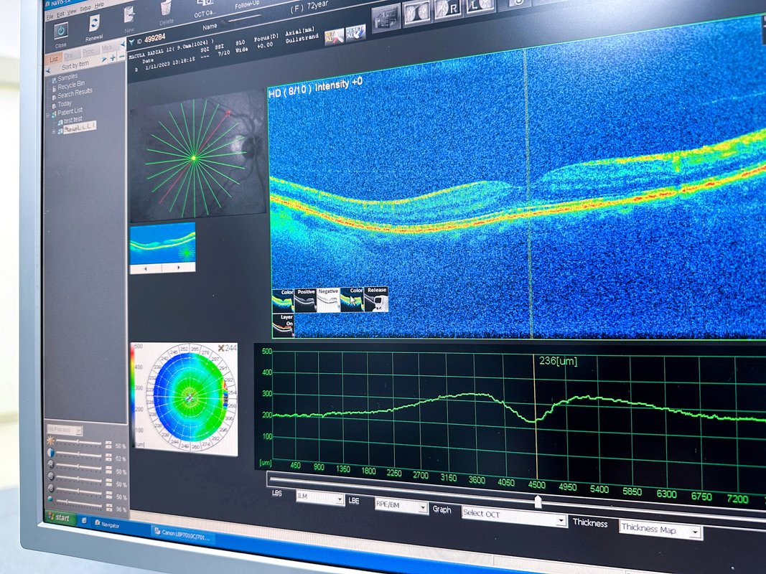The width and height of the screenshot is (766, 574).
Task: Click the Delete trash bin icon
Action: 167,7
